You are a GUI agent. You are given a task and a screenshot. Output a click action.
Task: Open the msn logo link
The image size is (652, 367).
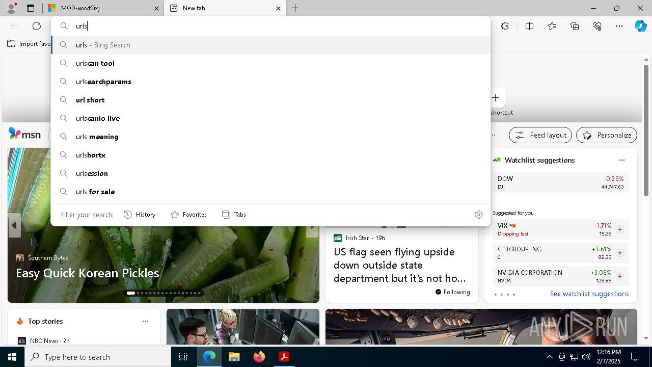click(x=24, y=134)
